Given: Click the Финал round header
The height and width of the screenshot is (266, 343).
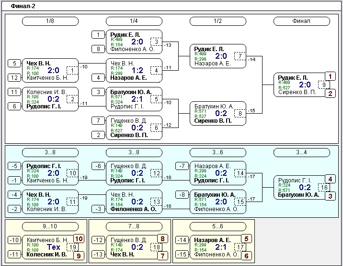Looking at the screenshot, I should pyautogui.click(x=301, y=21).
